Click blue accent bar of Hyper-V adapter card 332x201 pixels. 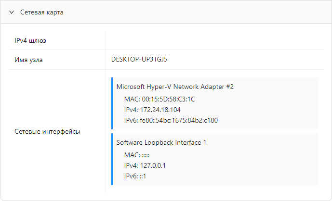point(112,103)
